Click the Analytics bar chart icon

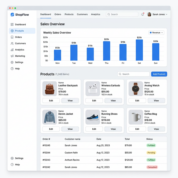click(x=12, y=50)
